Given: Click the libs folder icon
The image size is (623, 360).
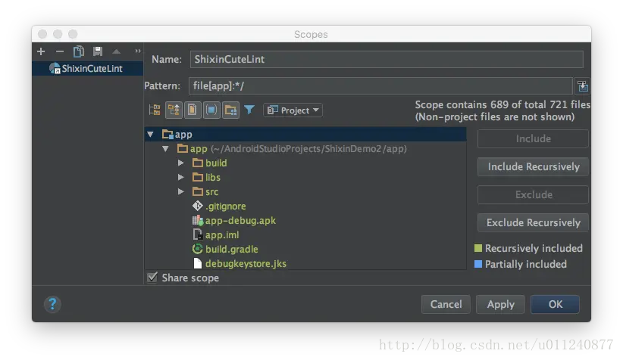Looking at the screenshot, I should point(198,177).
